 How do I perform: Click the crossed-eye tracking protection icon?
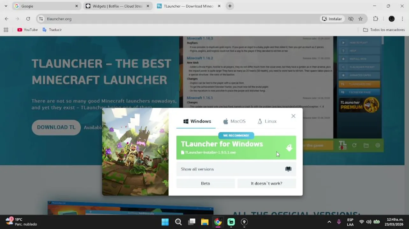click(351, 19)
